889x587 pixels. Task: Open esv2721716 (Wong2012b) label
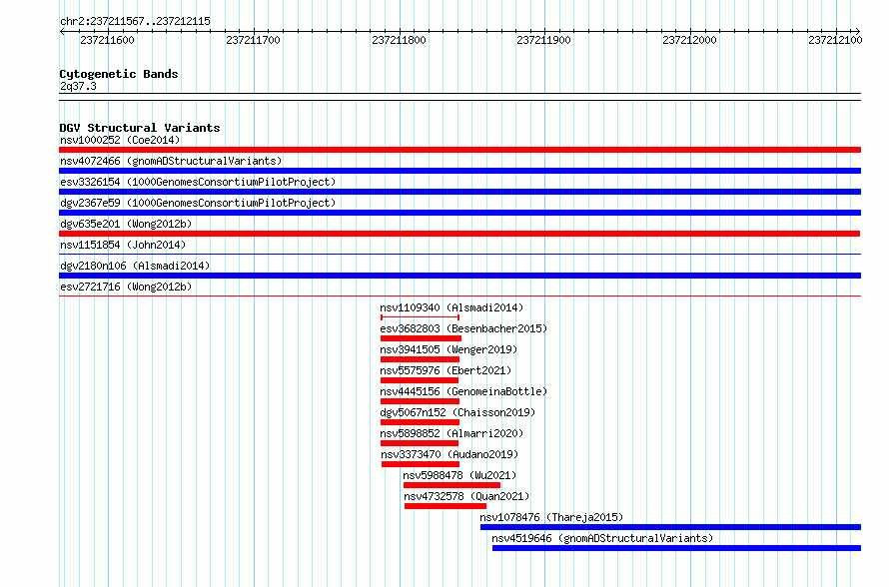point(126,287)
